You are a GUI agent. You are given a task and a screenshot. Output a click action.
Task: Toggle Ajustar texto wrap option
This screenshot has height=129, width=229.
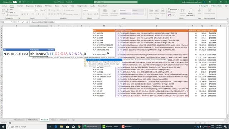pyautogui.click(x=69, y=10)
